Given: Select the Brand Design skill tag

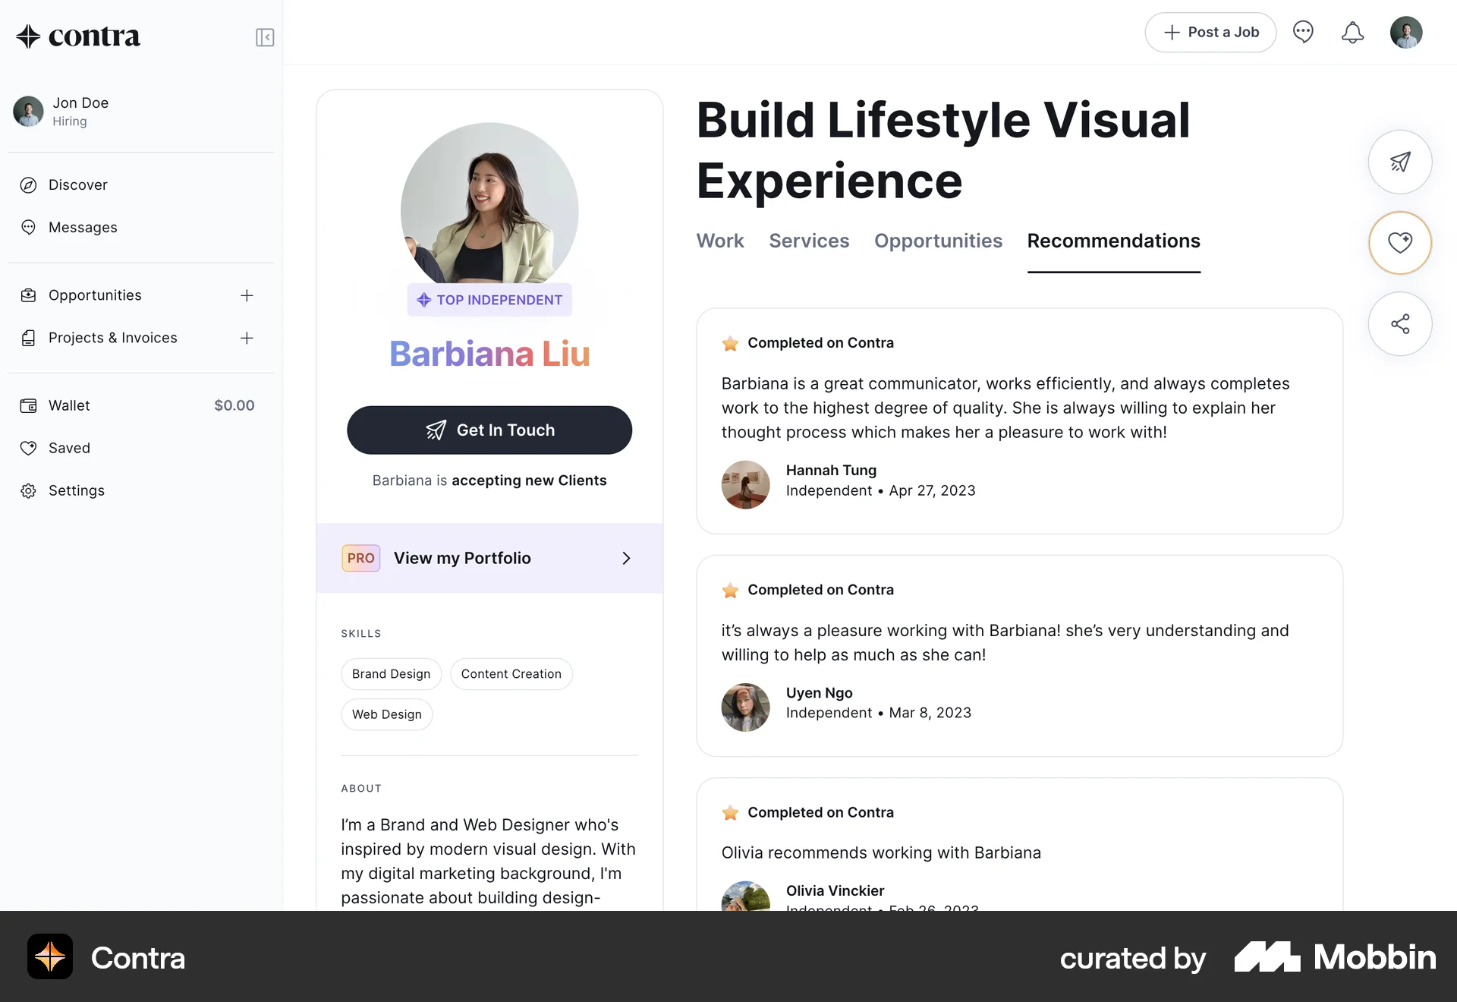Looking at the screenshot, I should click(x=391, y=673).
